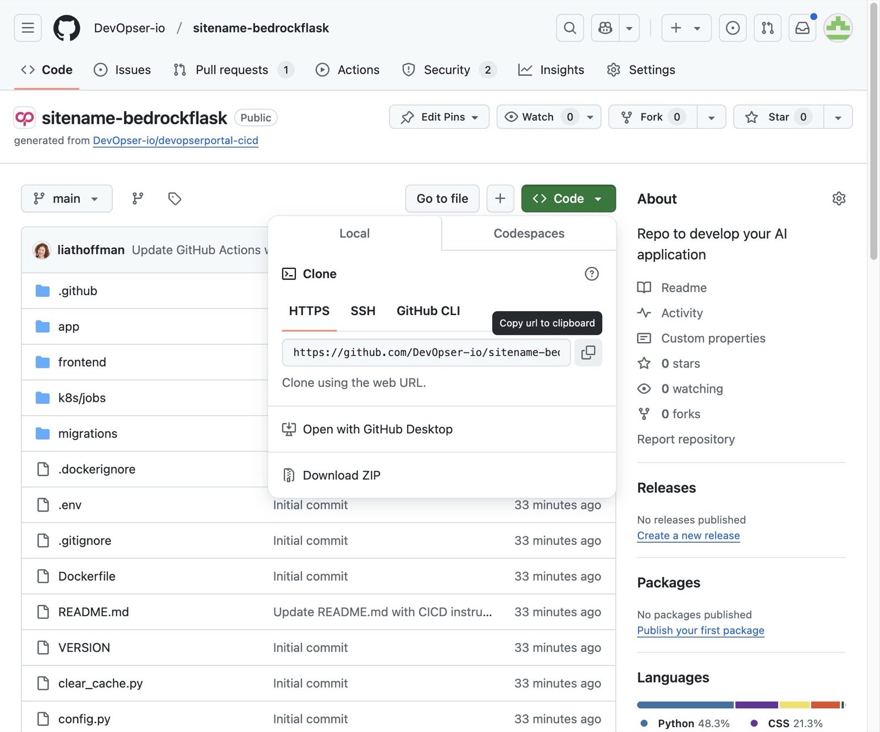The image size is (880, 732).
Task: Open the DevOpser-io/devopserportal-cicd template link
Action: pos(175,140)
